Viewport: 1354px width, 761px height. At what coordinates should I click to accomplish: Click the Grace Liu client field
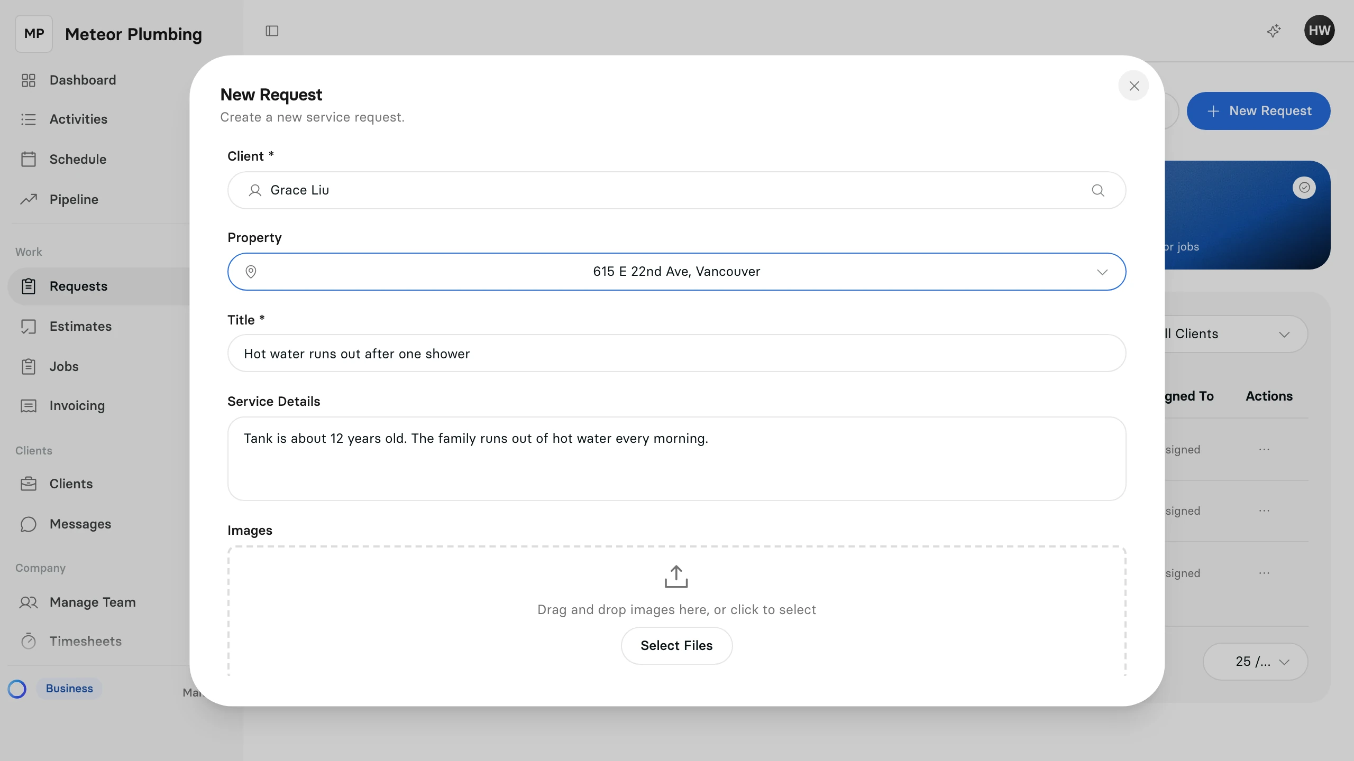click(676, 190)
